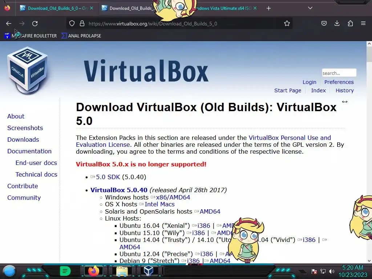Screen dimensions: 372x279
Task: Open the network tray icon
Action: click(x=323, y=271)
